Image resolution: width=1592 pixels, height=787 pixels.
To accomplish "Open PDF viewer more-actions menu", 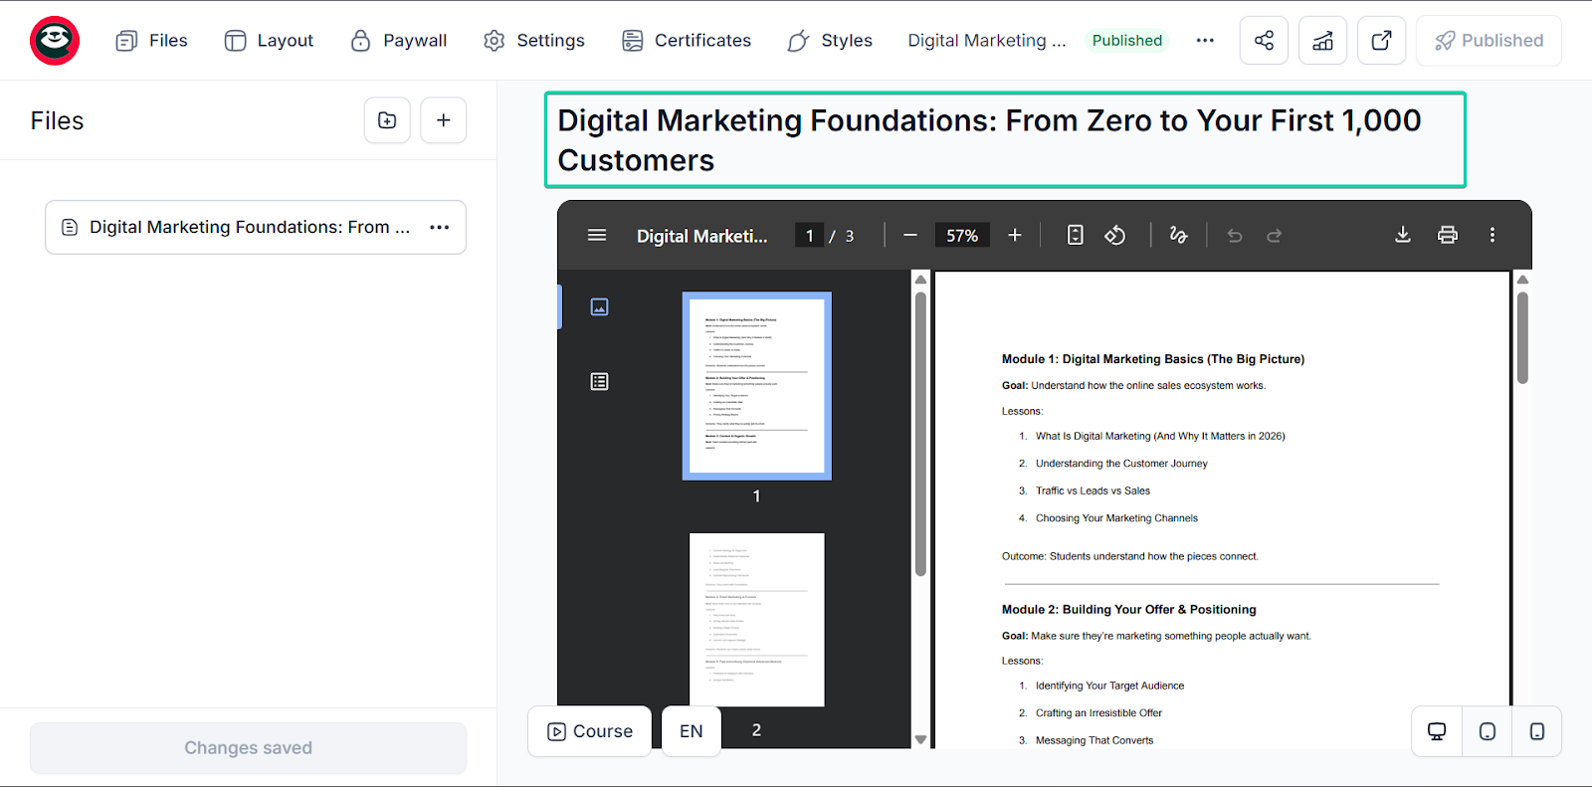I will [x=1492, y=235].
